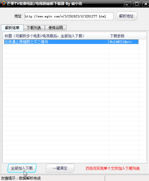Switch to the 解析结果 tab

[12, 28]
